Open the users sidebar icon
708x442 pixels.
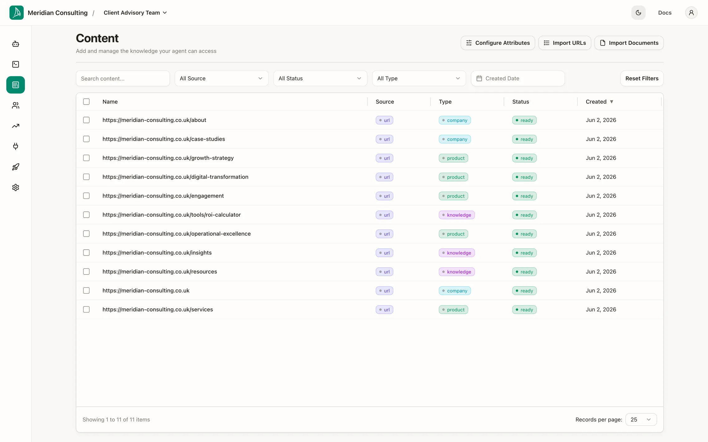(16, 106)
